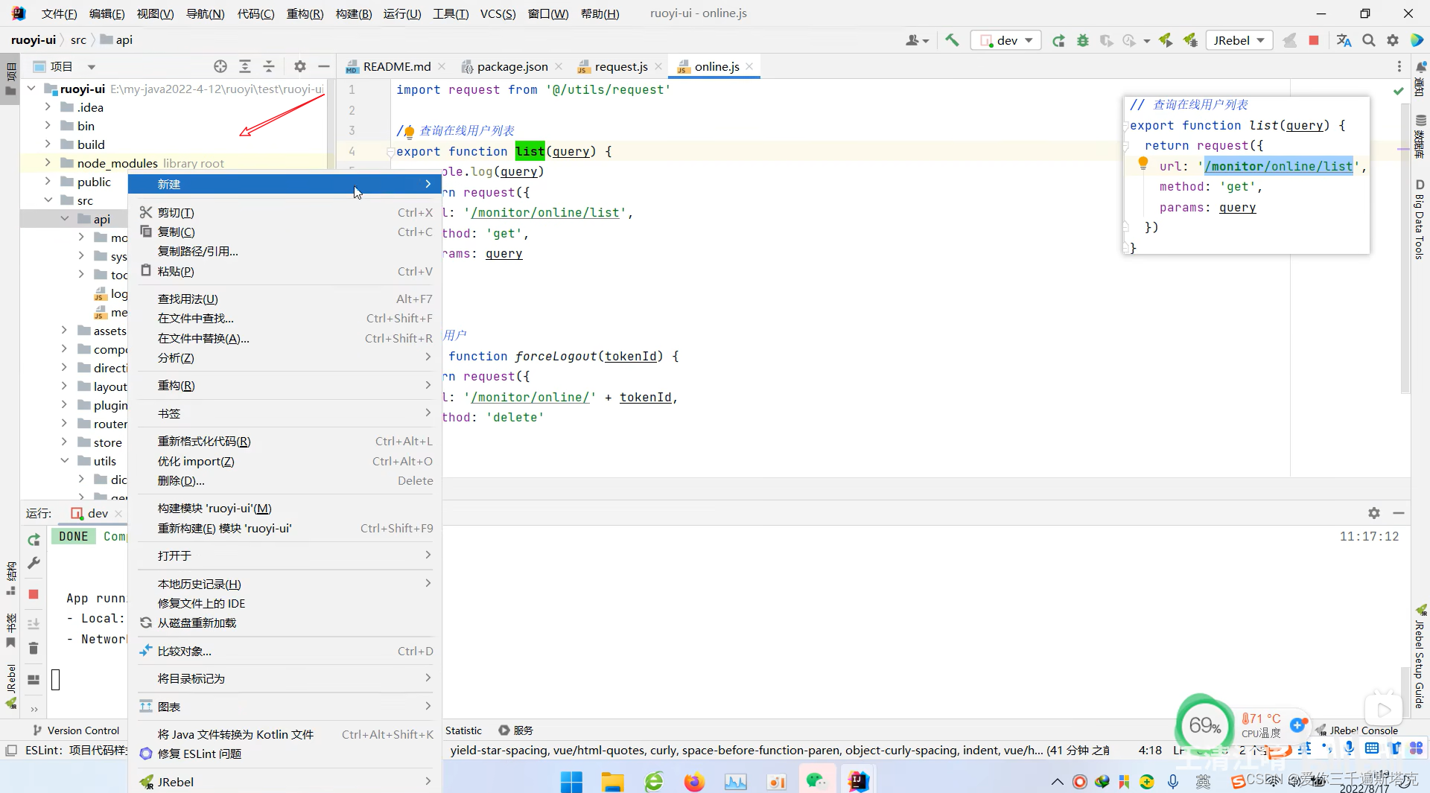Click the Build project hammer icon
The image size is (1430, 793).
[952, 40]
